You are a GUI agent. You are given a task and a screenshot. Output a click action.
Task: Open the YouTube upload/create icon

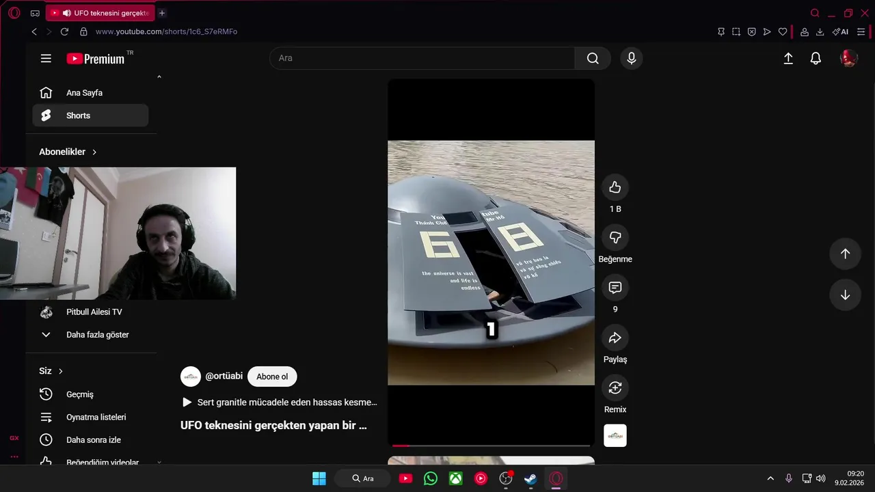pos(788,58)
